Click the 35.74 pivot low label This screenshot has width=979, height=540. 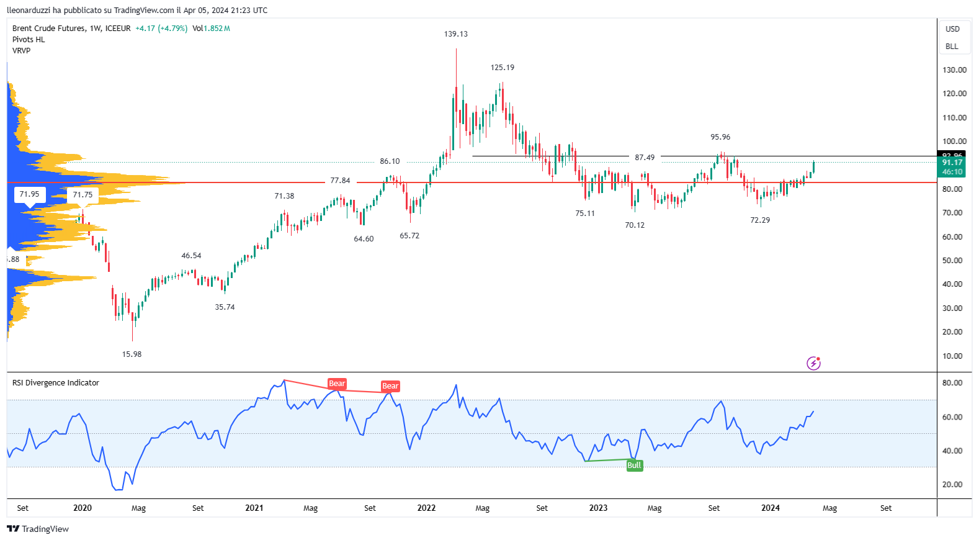pos(225,307)
